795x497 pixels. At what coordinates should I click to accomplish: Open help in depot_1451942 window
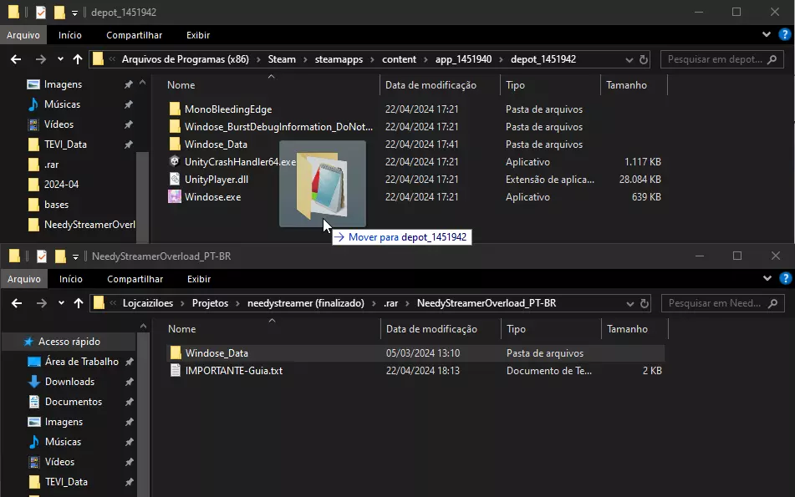click(x=785, y=34)
